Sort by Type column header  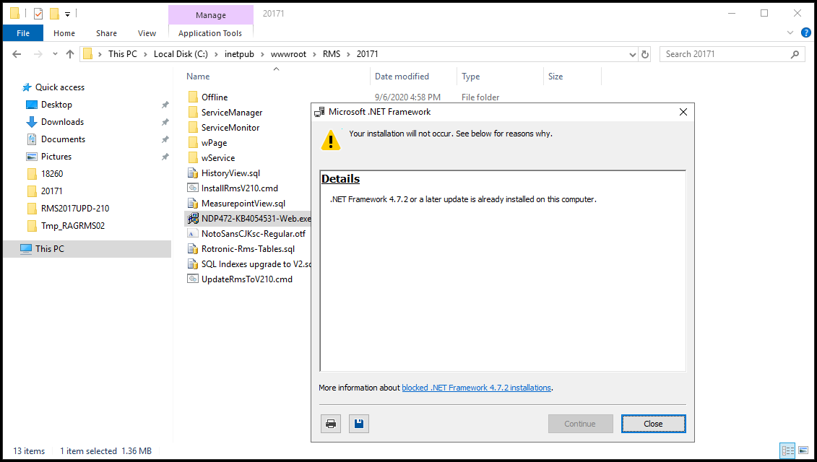point(470,77)
